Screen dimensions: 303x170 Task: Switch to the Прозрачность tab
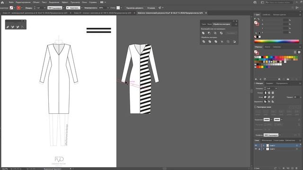click(x=282, y=84)
